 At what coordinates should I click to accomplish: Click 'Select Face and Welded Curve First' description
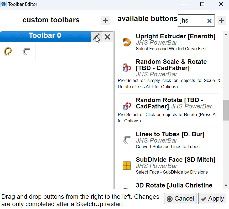point(171,49)
